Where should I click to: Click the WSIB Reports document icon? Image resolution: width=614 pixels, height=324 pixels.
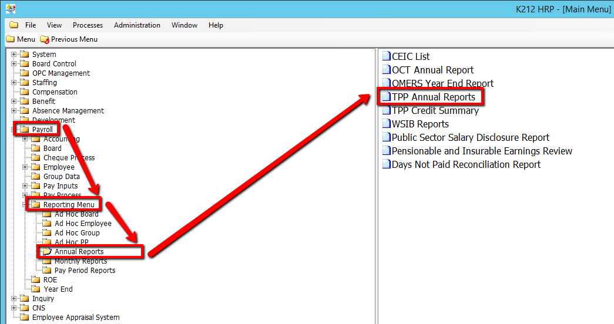pyautogui.click(x=386, y=124)
